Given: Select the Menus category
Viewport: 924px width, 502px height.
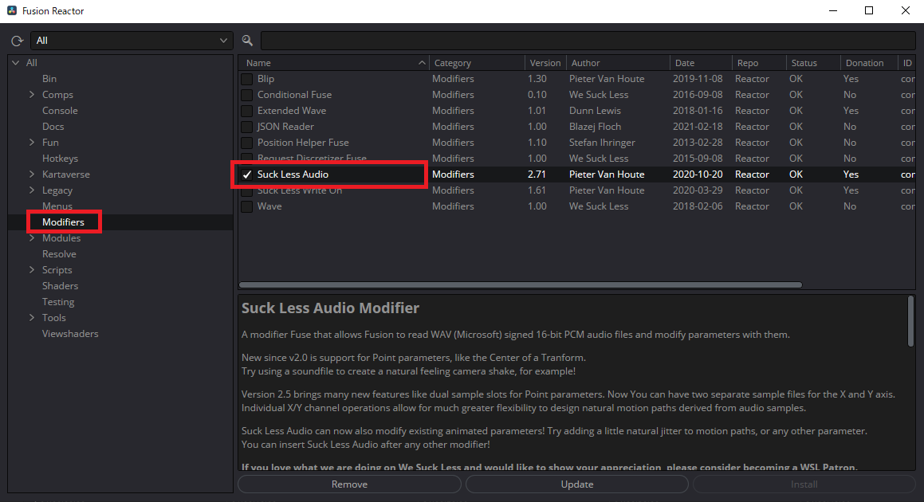Looking at the screenshot, I should pyautogui.click(x=57, y=206).
